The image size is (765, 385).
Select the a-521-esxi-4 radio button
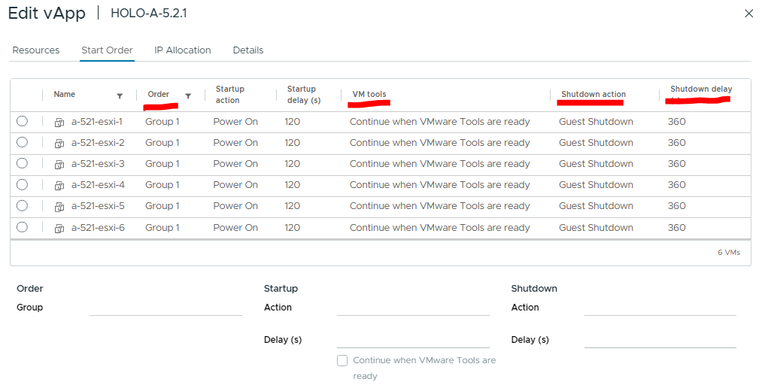point(22,184)
